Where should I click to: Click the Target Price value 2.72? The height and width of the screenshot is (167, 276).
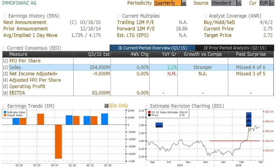point(268,35)
